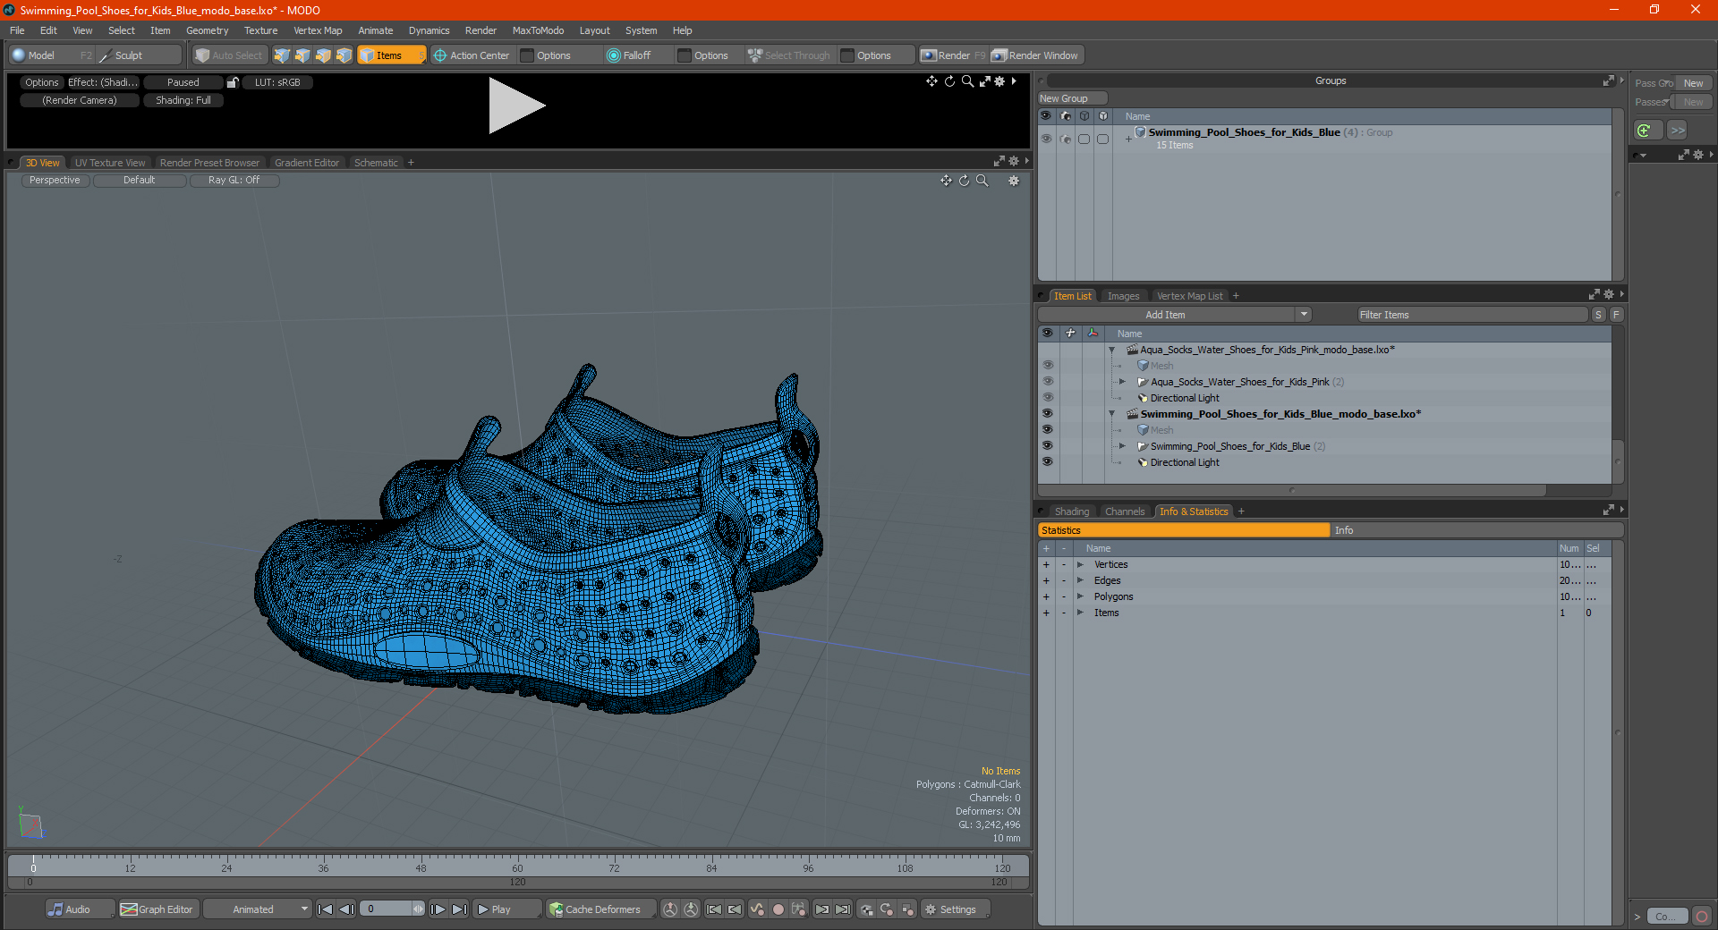The image size is (1718, 930).
Task: Switch to UV Texture View tab
Action: 110,163
